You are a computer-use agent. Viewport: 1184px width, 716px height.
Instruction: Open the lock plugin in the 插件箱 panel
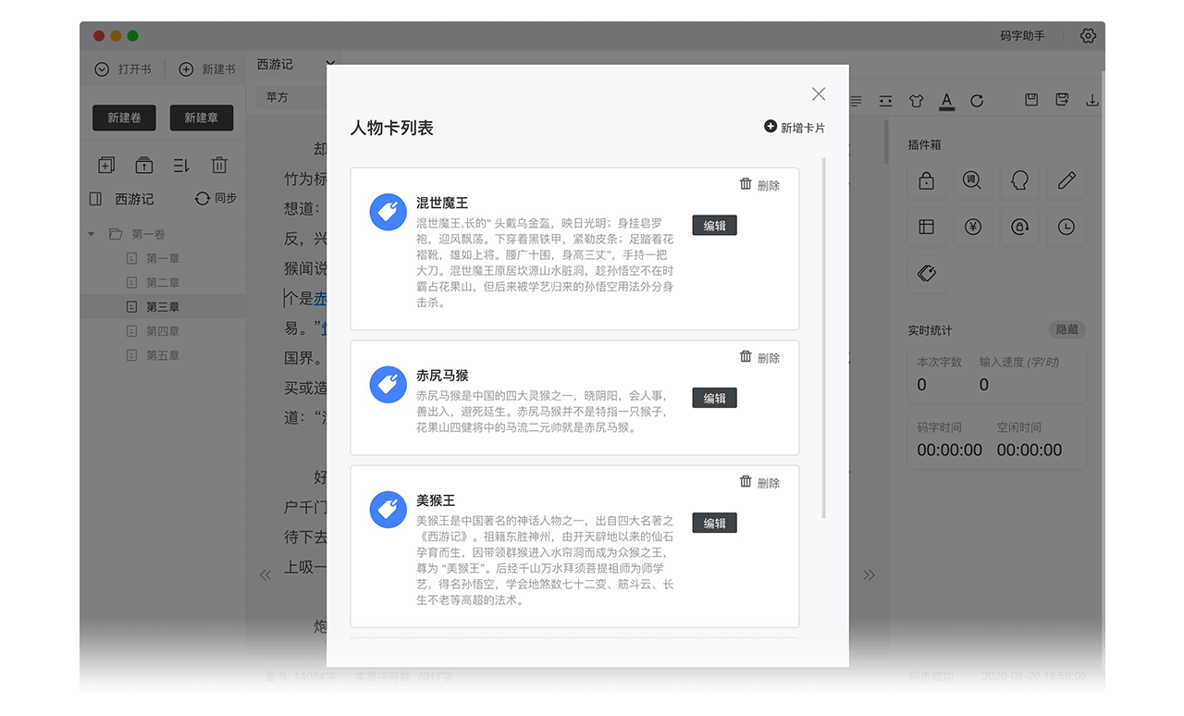tap(926, 181)
